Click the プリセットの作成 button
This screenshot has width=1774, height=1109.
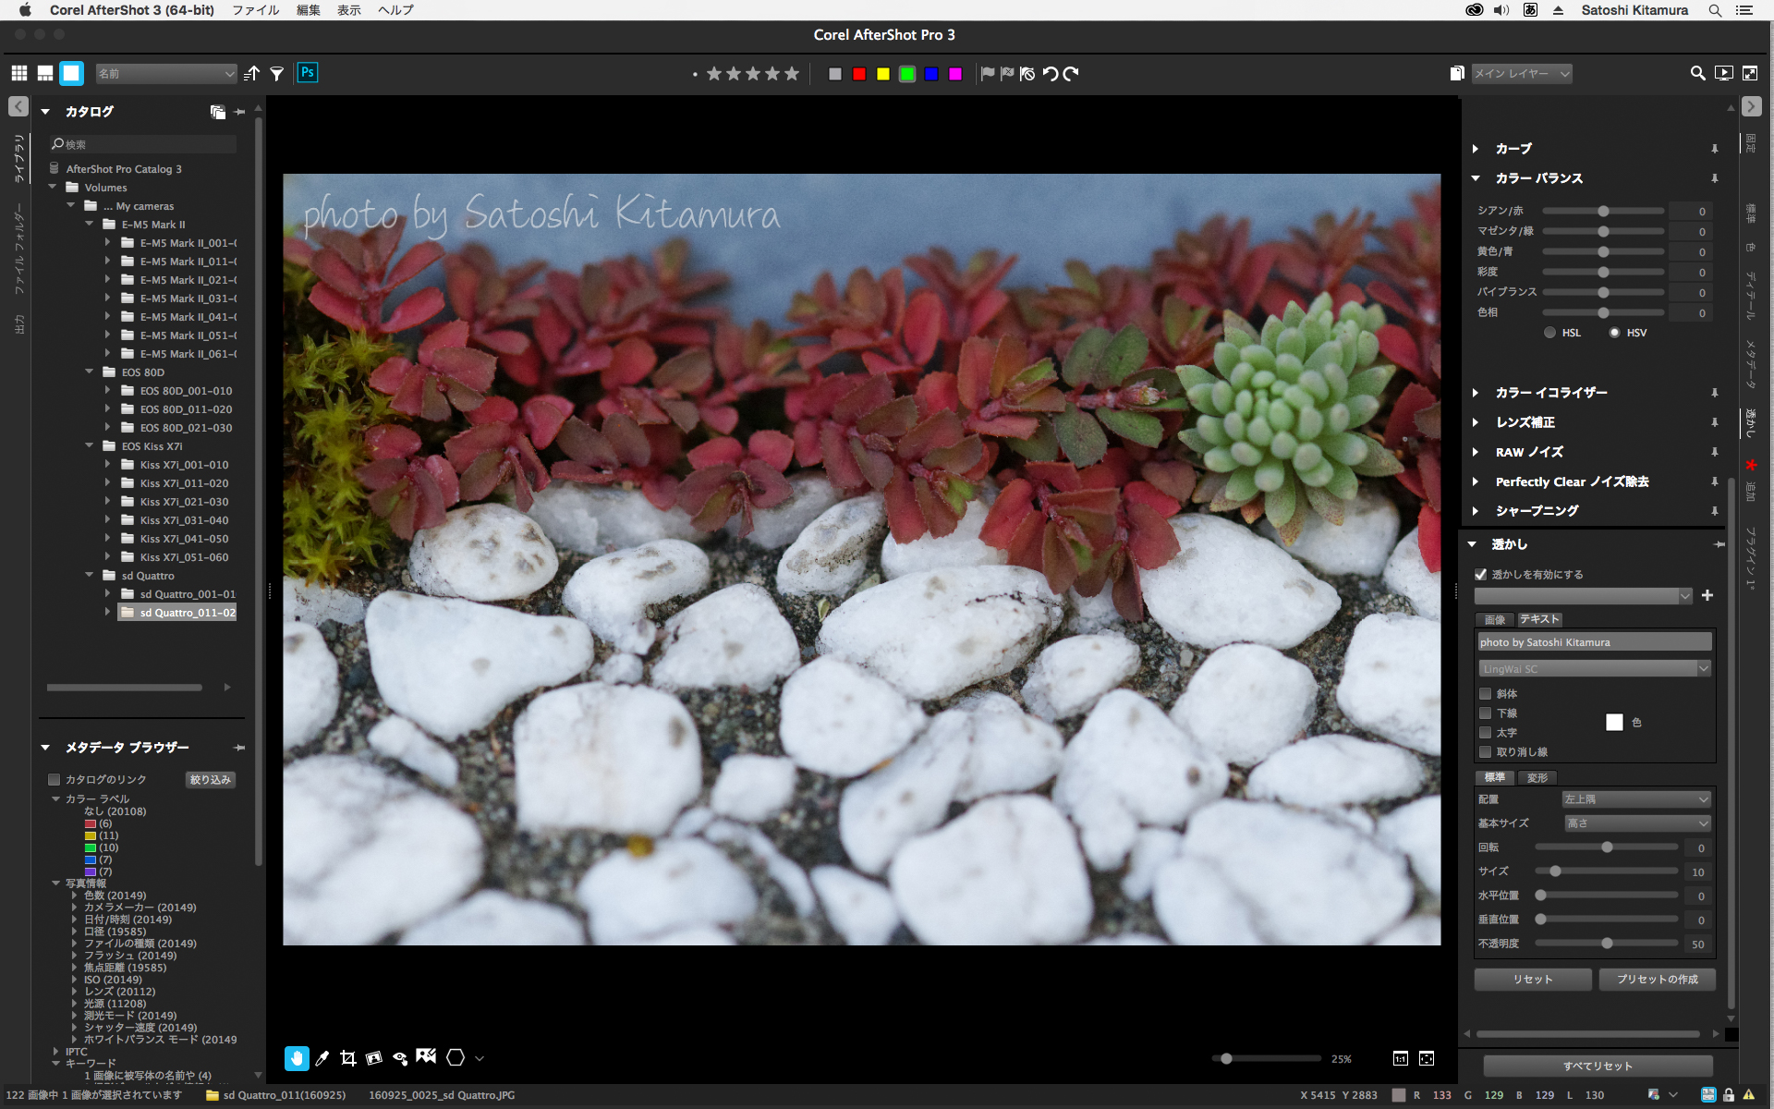point(1657,980)
